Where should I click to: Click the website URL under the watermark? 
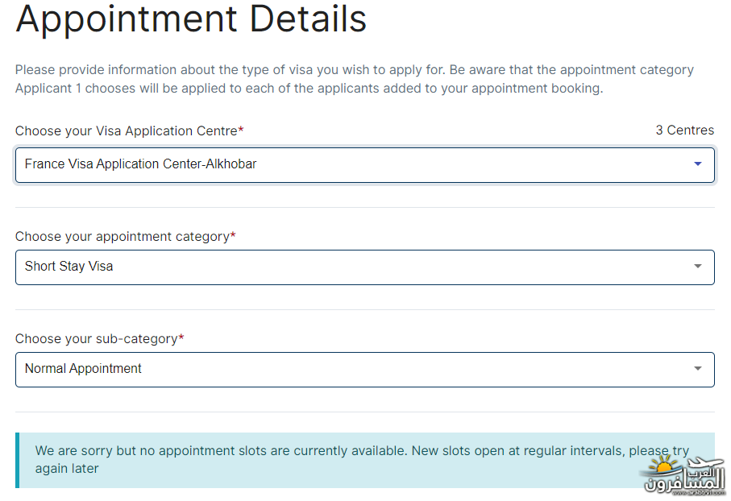click(700, 493)
